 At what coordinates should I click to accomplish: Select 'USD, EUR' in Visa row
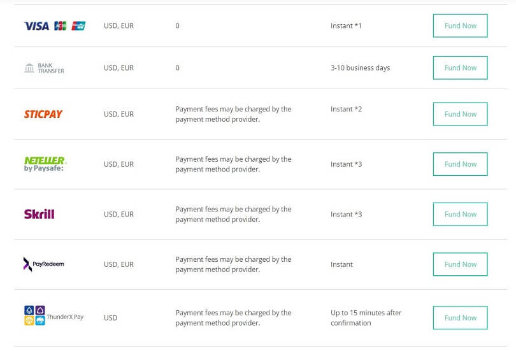(x=118, y=25)
